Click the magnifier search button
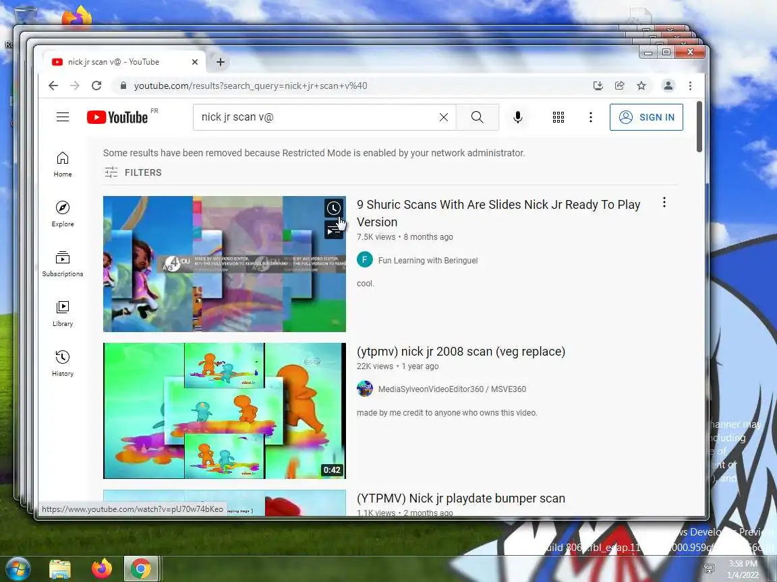The image size is (777, 582). point(478,117)
